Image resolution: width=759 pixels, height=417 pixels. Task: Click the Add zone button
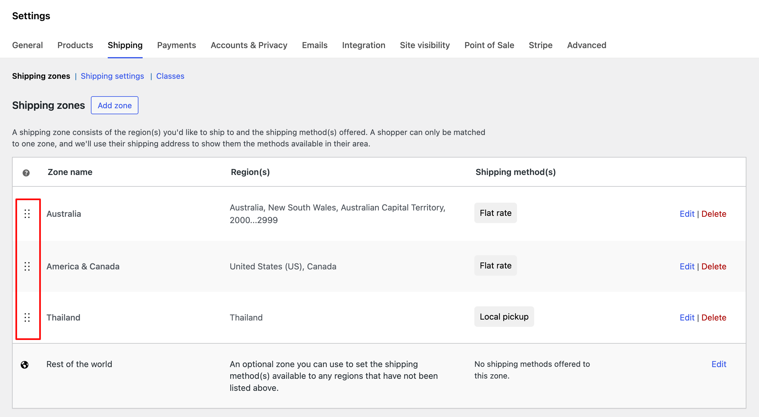click(114, 105)
